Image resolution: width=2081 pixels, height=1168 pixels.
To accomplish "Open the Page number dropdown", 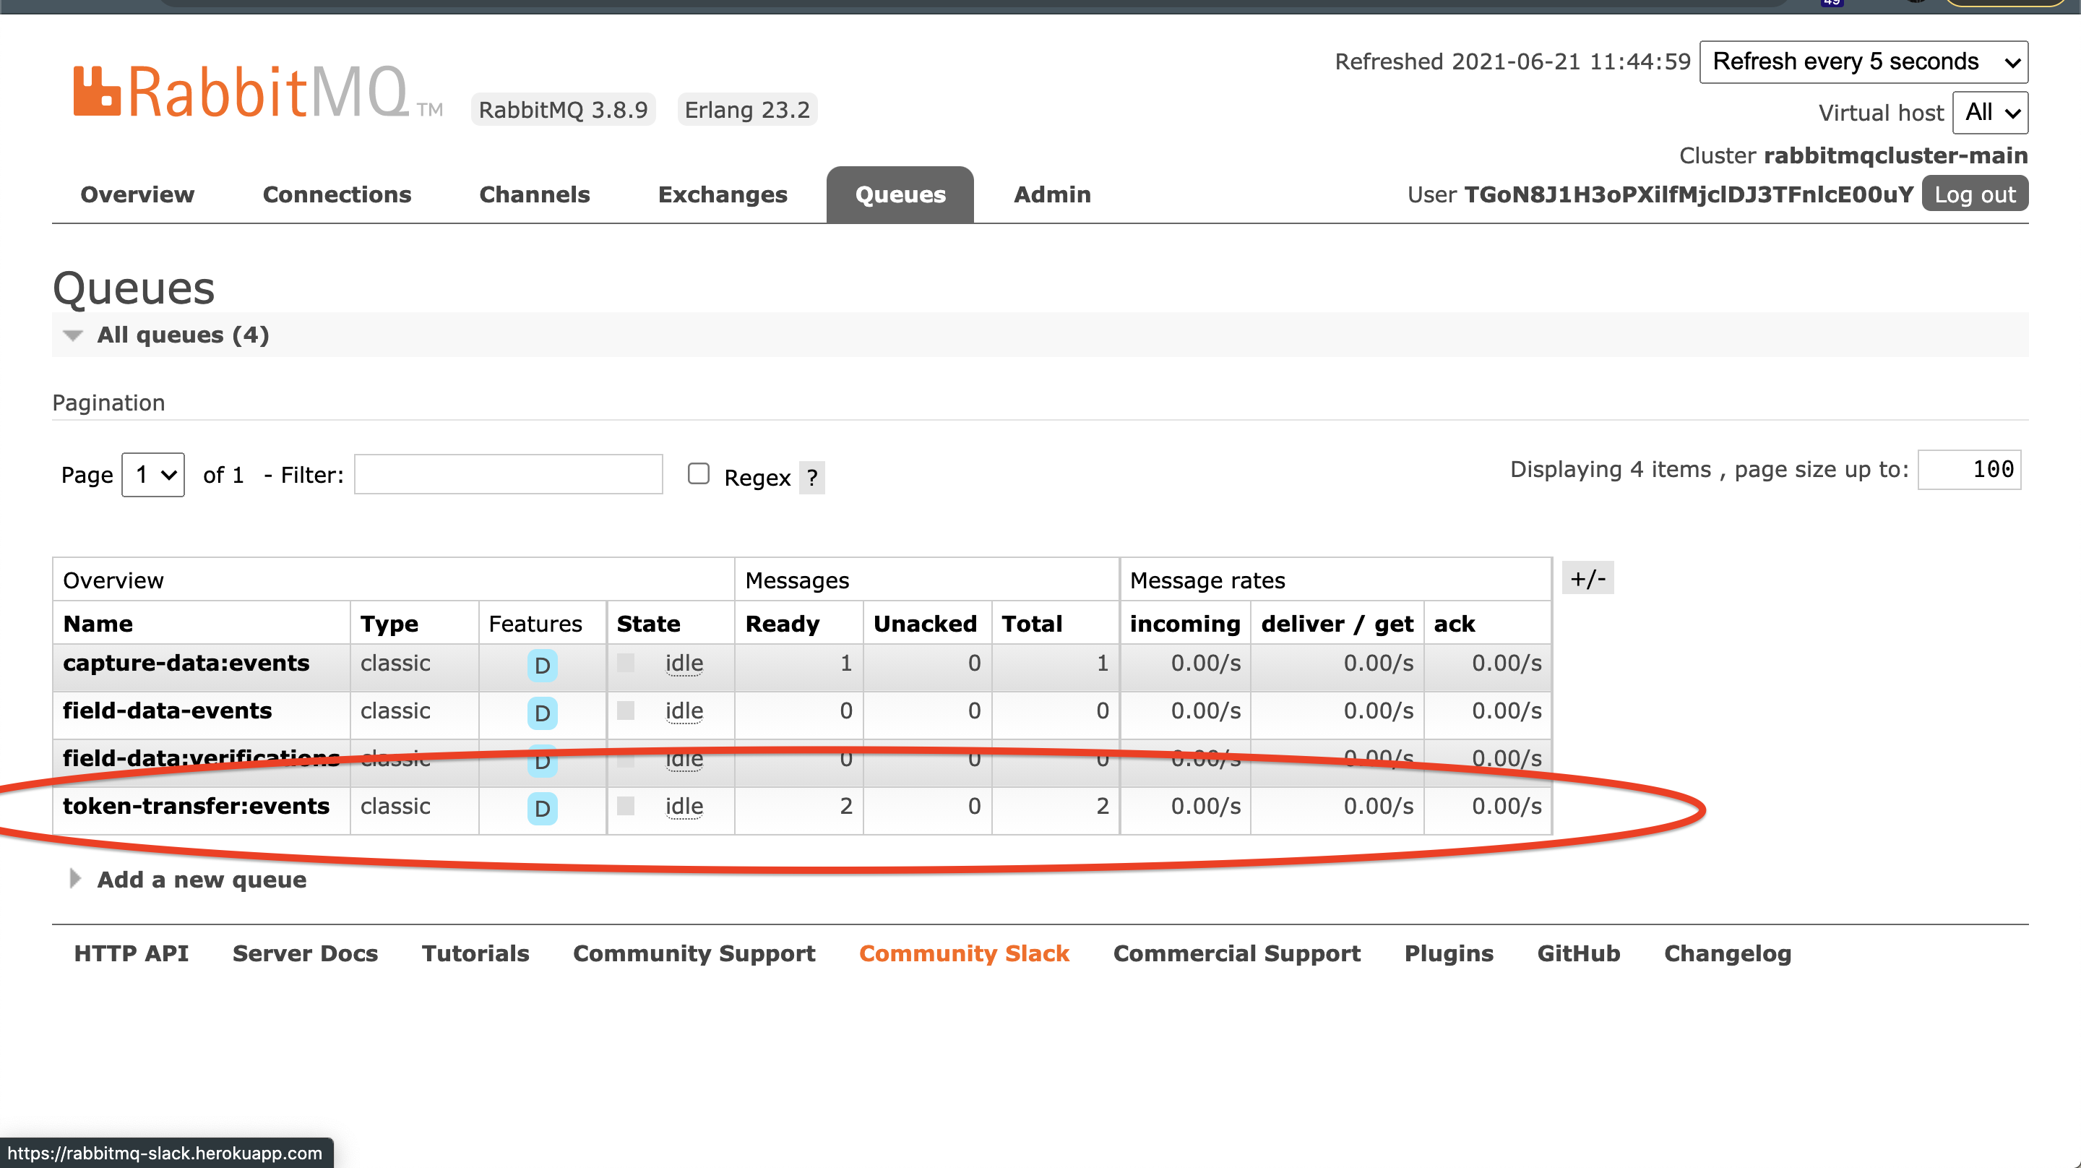I will (x=152, y=474).
